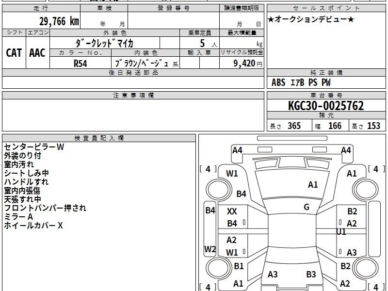Select the inspector note "外装のり付"
388x291 pixels.
click(x=22, y=156)
